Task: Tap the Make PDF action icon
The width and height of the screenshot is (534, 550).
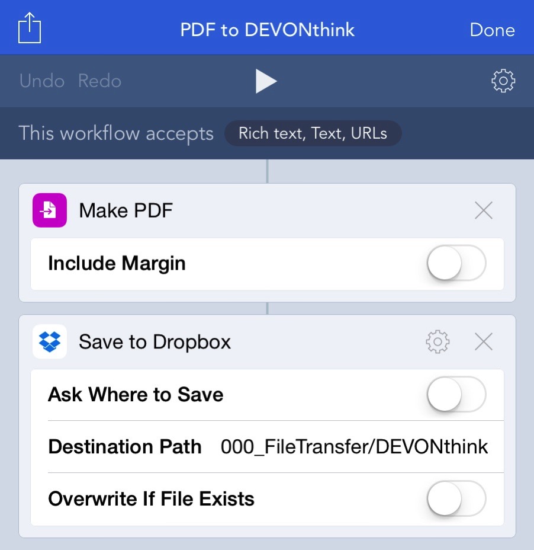Action: pos(49,210)
